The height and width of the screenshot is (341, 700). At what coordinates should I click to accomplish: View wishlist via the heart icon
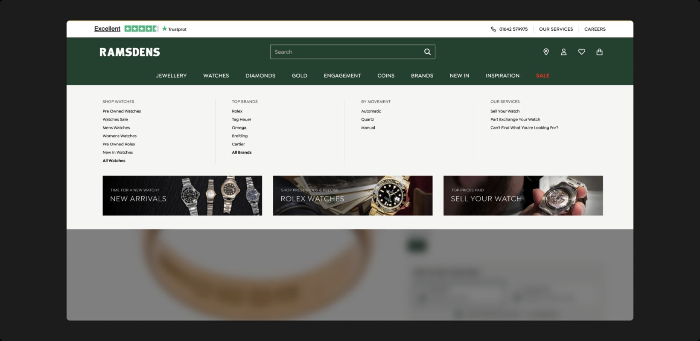click(582, 52)
